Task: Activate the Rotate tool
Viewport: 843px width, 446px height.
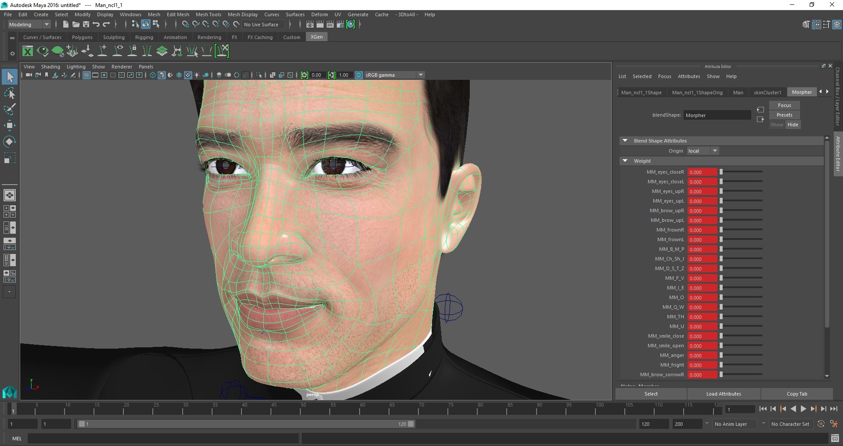Action: [10, 141]
